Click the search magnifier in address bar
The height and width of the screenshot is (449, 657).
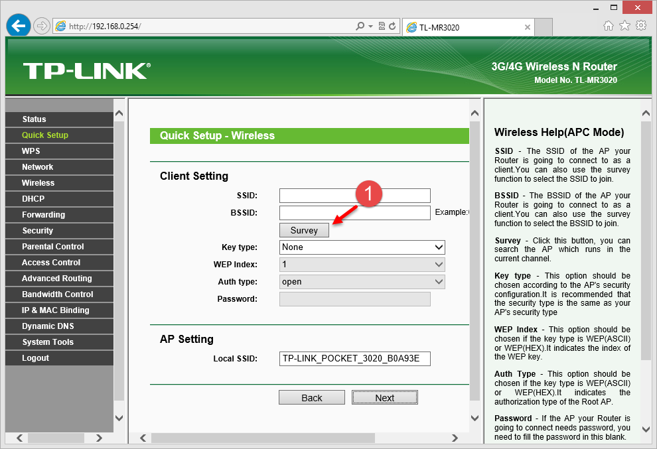point(360,26)
